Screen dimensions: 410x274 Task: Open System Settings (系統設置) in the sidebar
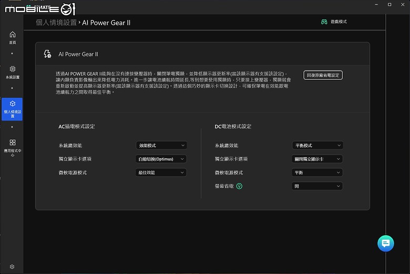click(x=12, y=72)
